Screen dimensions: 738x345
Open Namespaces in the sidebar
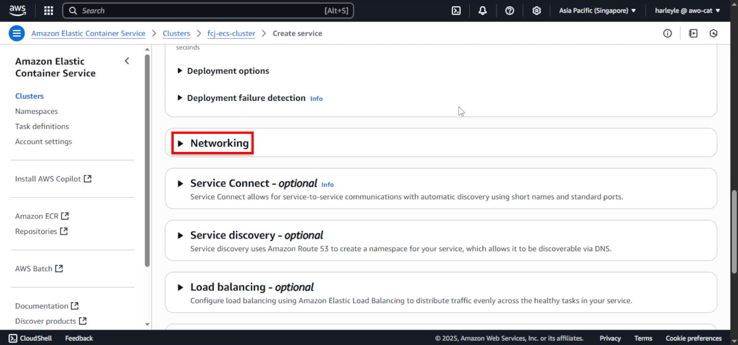point(37,111)
